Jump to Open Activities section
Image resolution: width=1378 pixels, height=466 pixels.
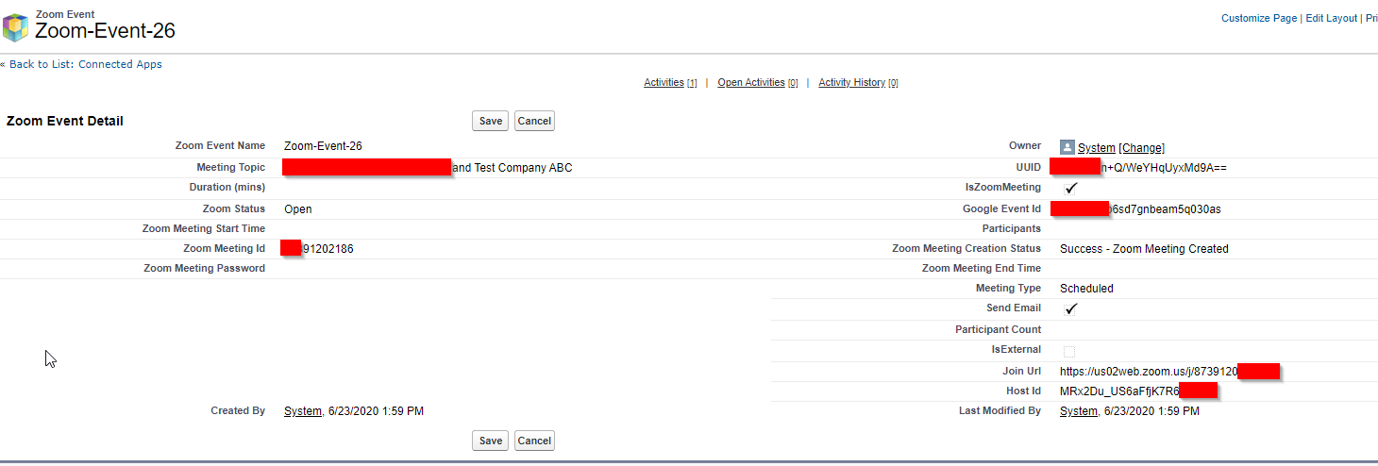pos(751,82)
